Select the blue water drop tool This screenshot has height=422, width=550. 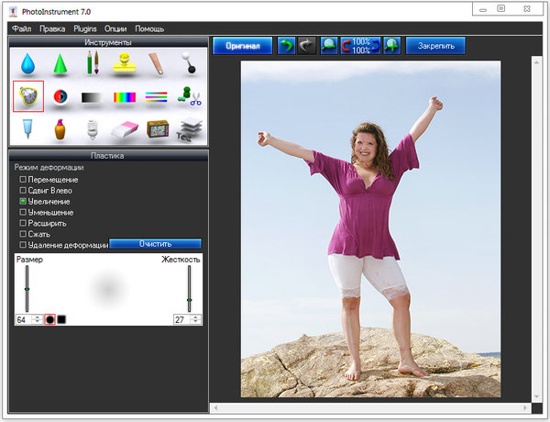tap(27, 64)
